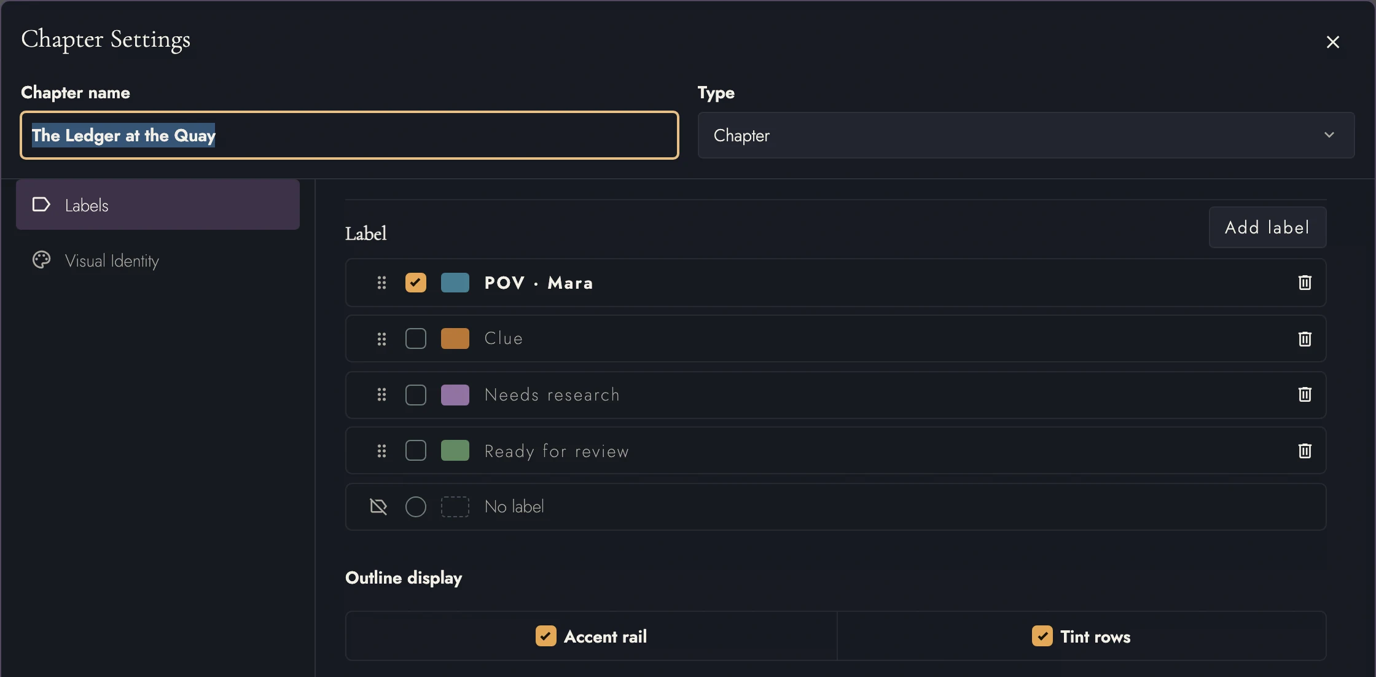This screenshot has height=677, width=1376.
Task: Open the green Ready for review swatch
Action: tap(455, 451)
